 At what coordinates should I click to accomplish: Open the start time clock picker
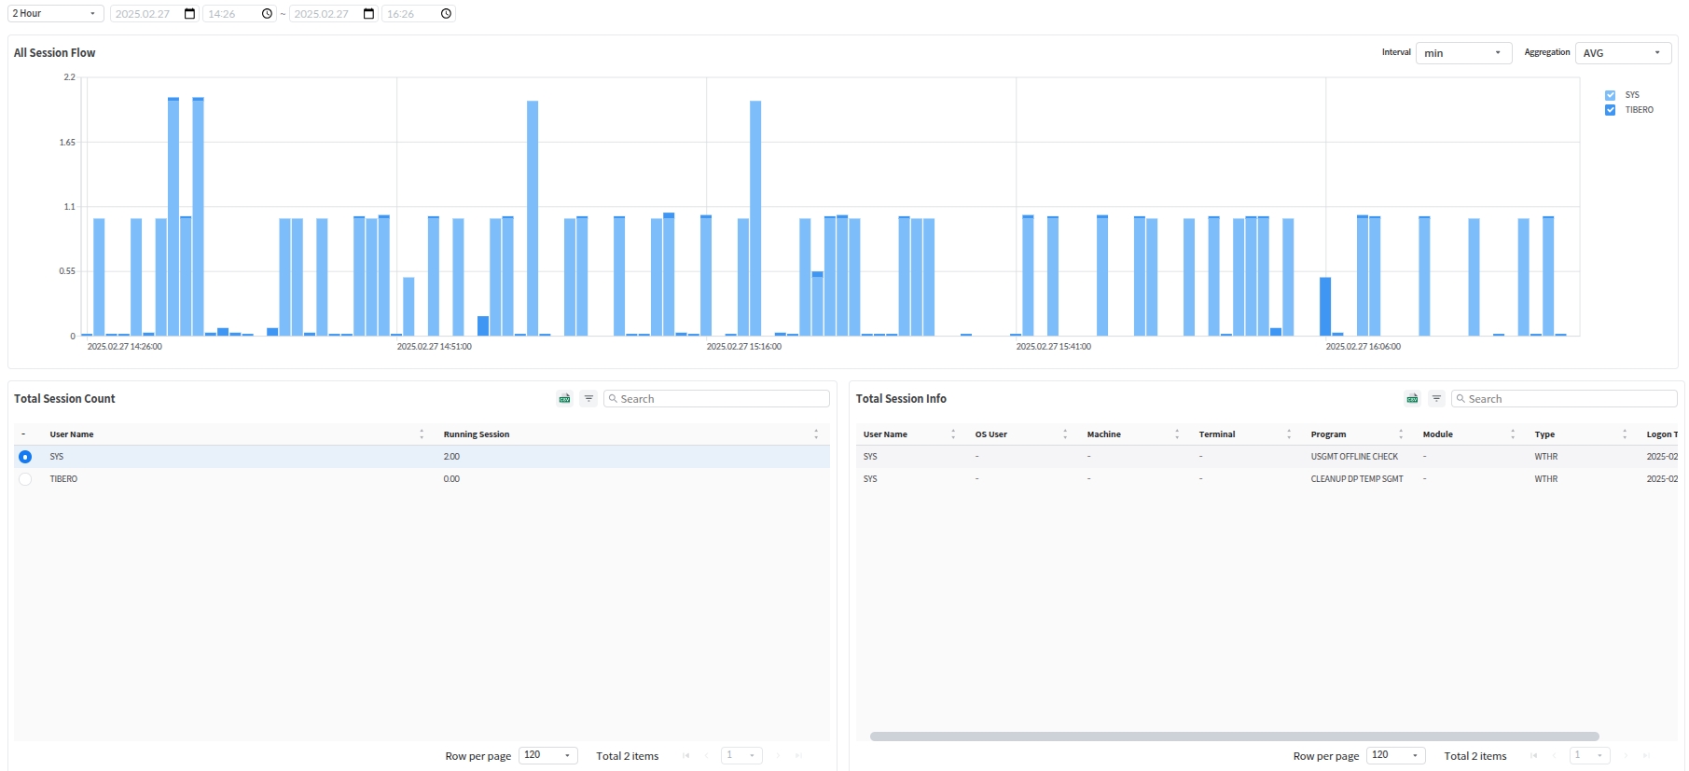pos(267,14)
